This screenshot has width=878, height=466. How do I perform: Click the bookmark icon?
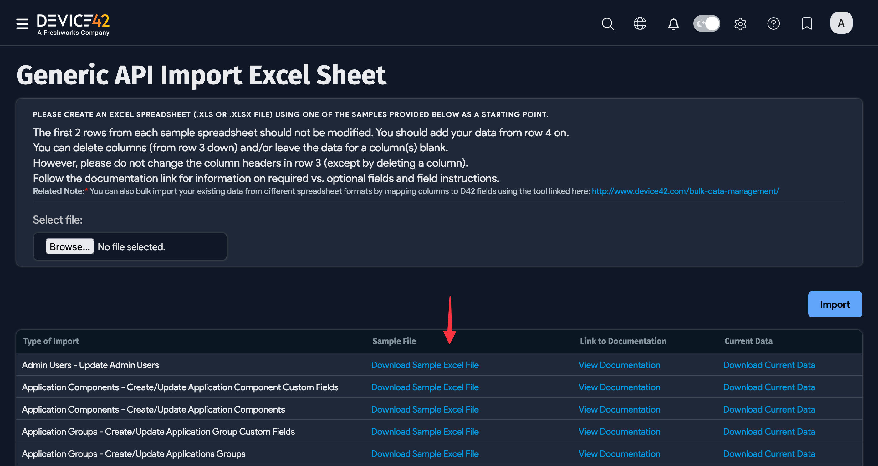point(807,24)
